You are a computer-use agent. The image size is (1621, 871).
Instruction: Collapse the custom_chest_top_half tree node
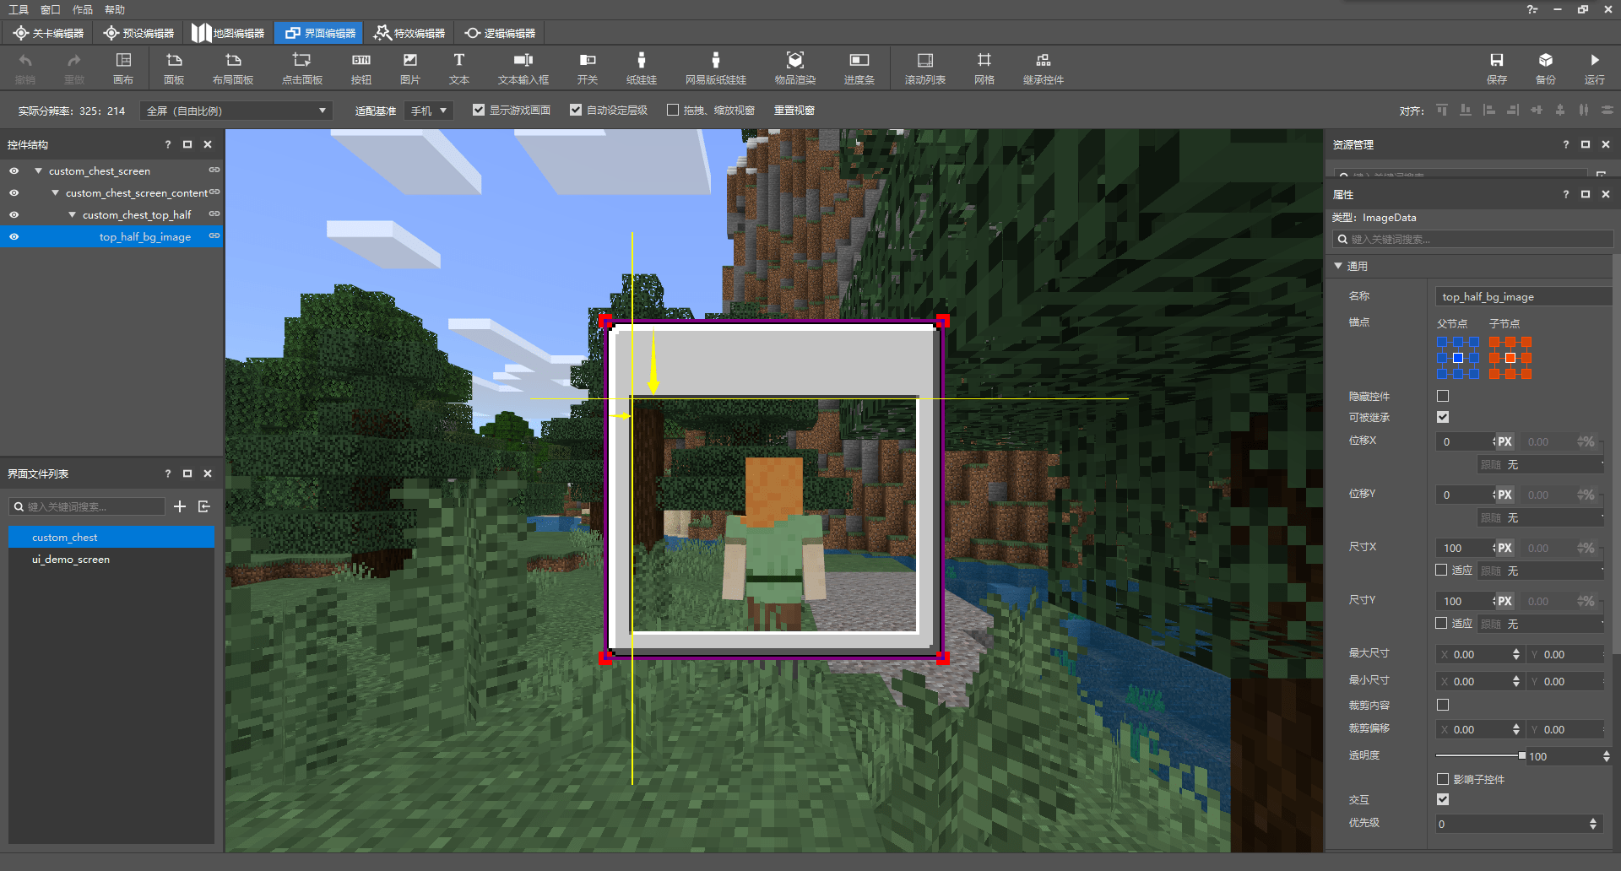(72, 214)
